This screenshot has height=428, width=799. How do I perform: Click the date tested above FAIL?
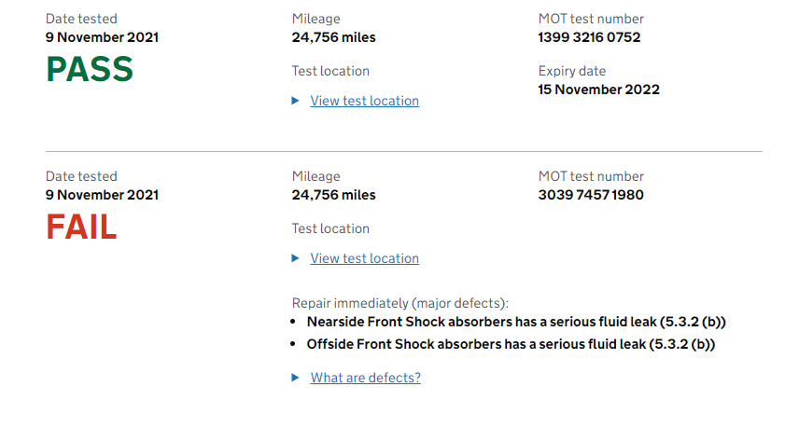[x=102, y=195]
